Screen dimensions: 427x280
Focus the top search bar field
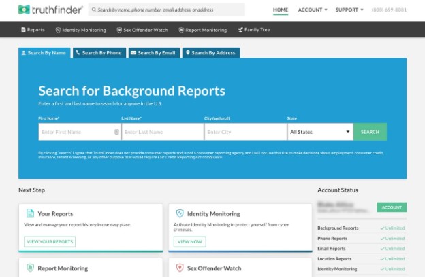tap(167, 10)
